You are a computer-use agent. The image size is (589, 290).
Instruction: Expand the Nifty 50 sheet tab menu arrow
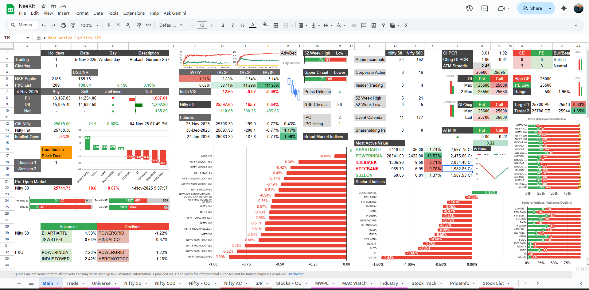(x=146, y=283)
